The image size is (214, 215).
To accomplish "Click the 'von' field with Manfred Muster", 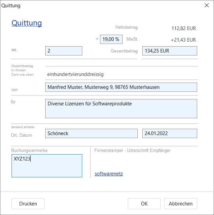I will pos(121,87).
